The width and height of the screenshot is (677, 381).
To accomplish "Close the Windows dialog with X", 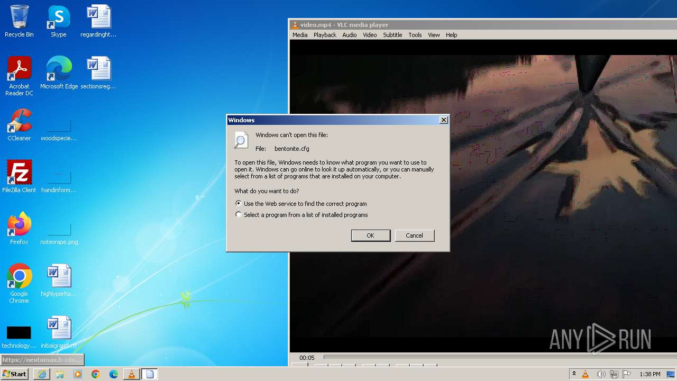I will 444,120.
